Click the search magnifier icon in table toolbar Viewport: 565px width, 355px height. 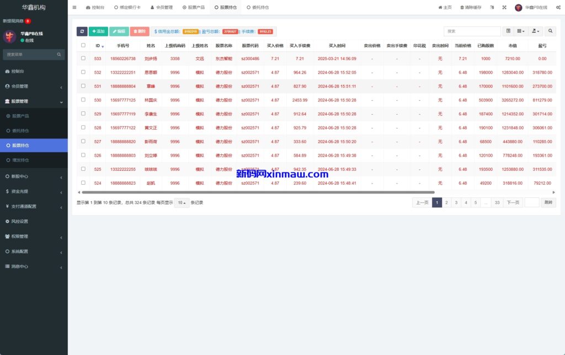tap(550, 31)
